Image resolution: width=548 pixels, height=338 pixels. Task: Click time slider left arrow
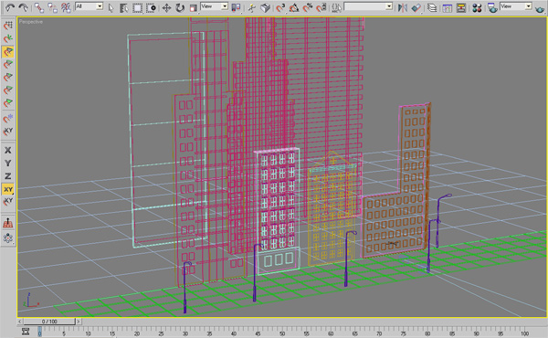[20, 322]
